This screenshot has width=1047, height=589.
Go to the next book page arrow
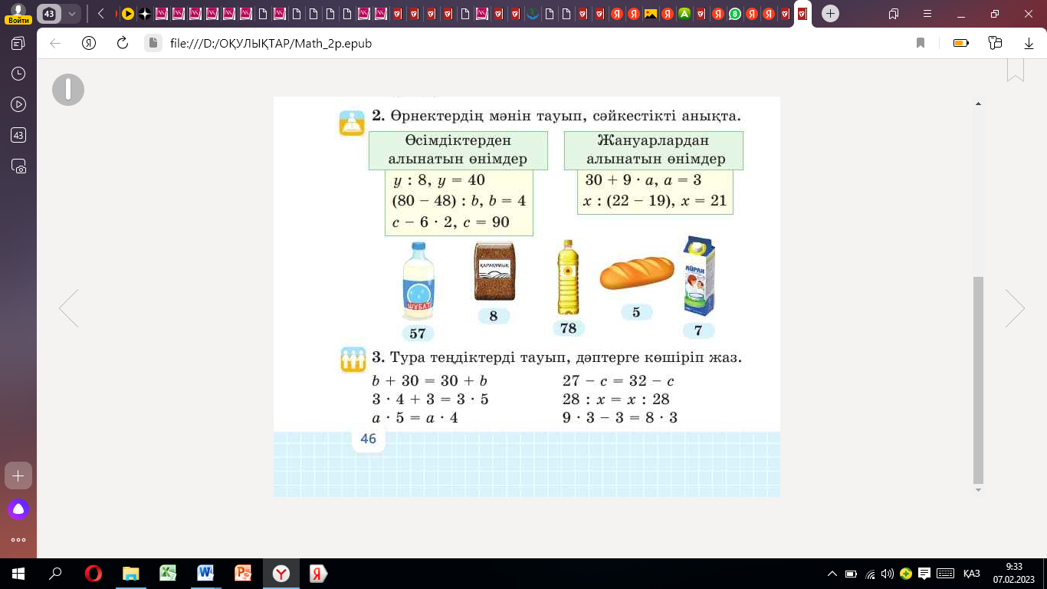coord(1015,308)
